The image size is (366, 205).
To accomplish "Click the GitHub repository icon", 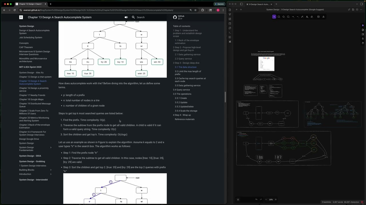I will (175, 17).
